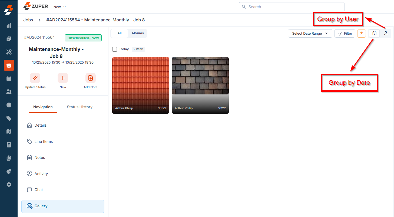Tick the Today group checkbox
Image resolution: width=394 pixels, height=217 pixels.
click(115, 49)
